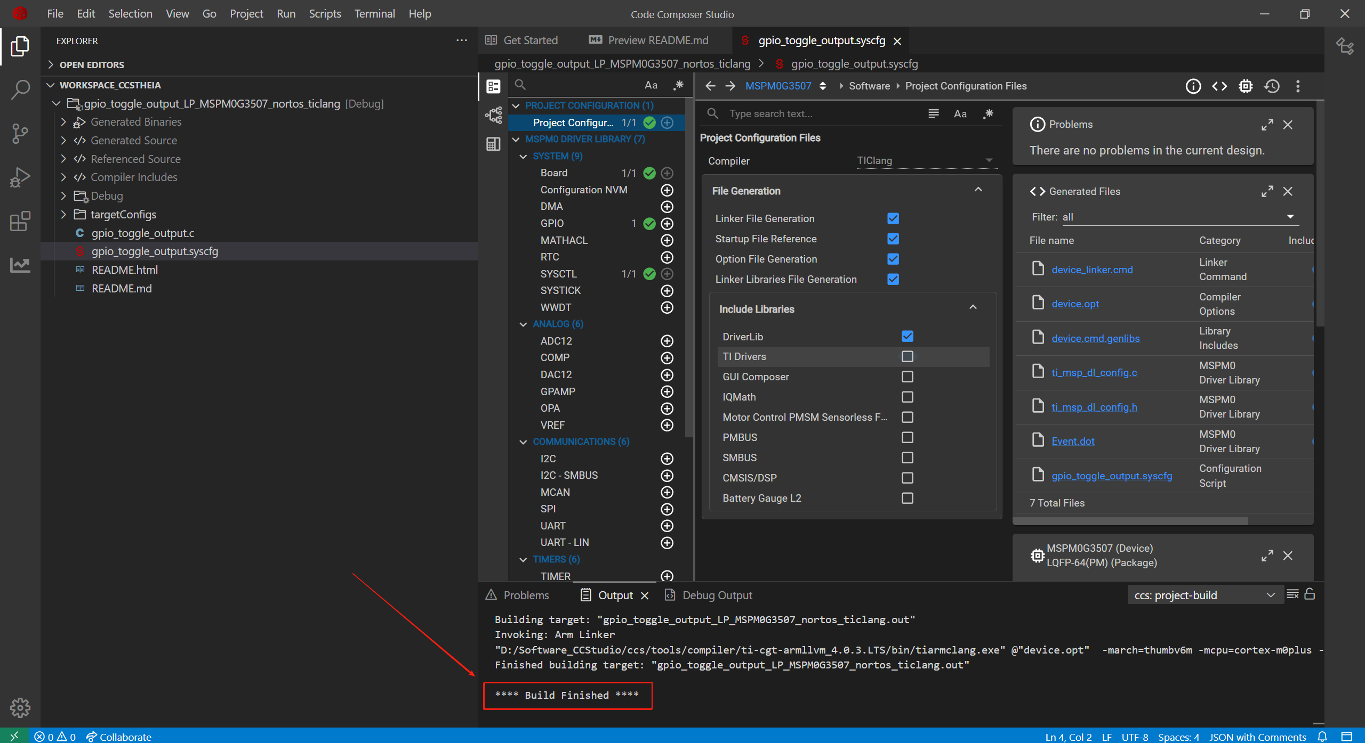This screenshot has height=743, width=1365.
Task: Open the Source Control view
Action: pos(20,133)
